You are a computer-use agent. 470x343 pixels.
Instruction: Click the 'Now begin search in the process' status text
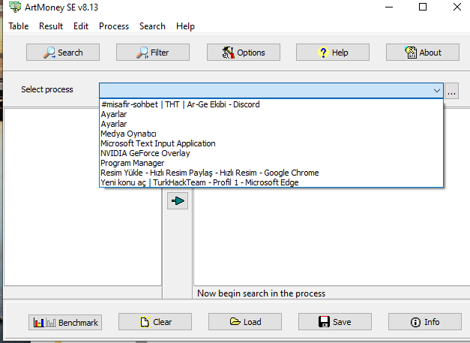pos(261,293)
